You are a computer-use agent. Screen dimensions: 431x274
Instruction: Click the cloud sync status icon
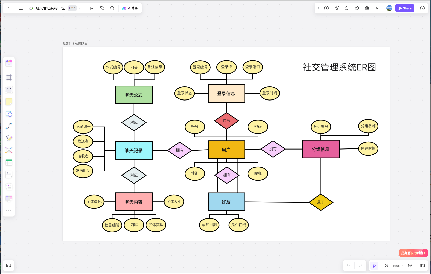[x=31, y=8]
